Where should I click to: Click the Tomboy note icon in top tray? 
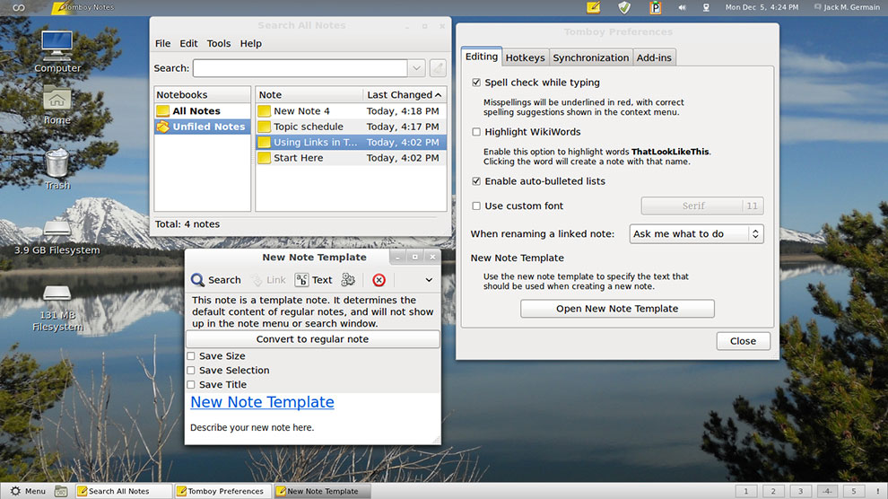[594, 7]
